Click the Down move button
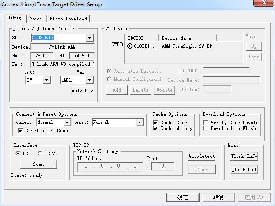Viewport: 275px width, 206px height. coord(254,57)
